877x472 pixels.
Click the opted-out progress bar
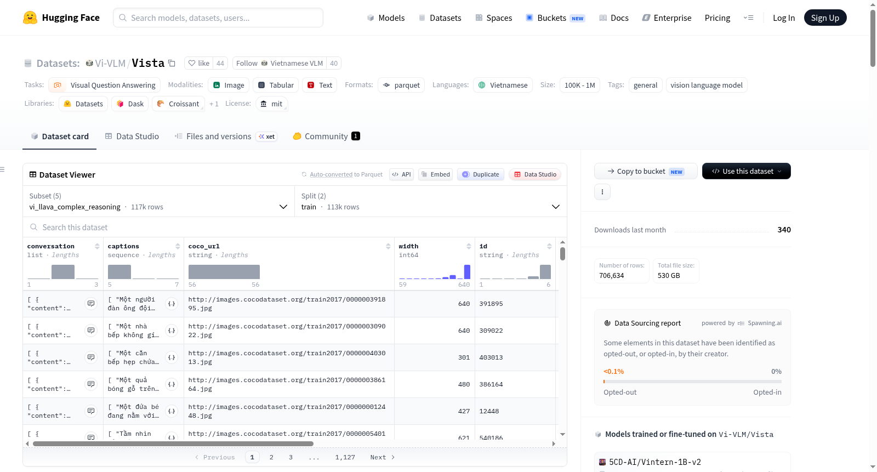pos(692,382)
